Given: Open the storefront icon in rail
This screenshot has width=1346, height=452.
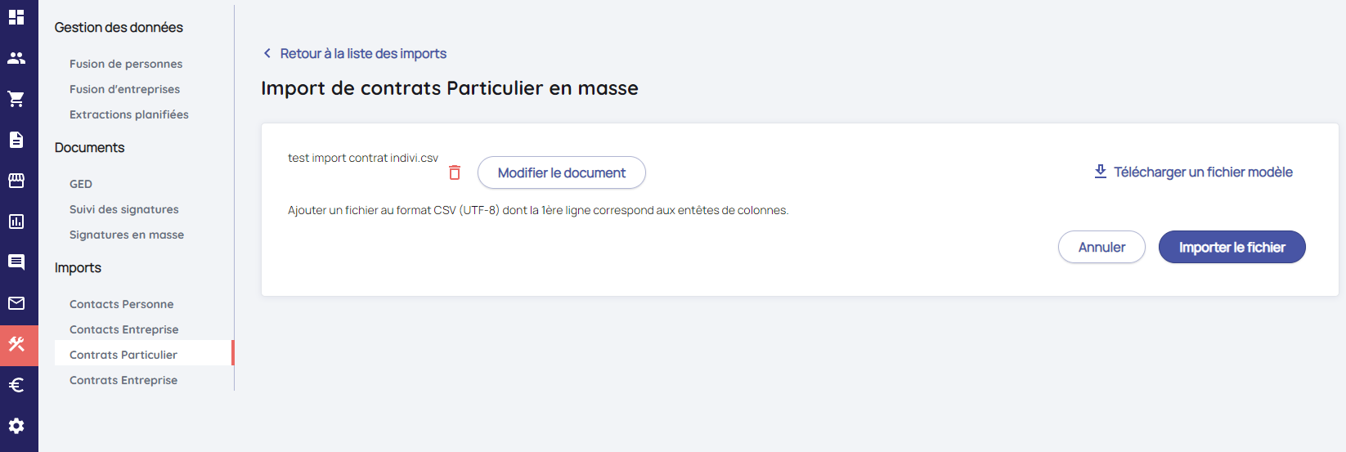Looking at the screenshot, I should (16, 181).
